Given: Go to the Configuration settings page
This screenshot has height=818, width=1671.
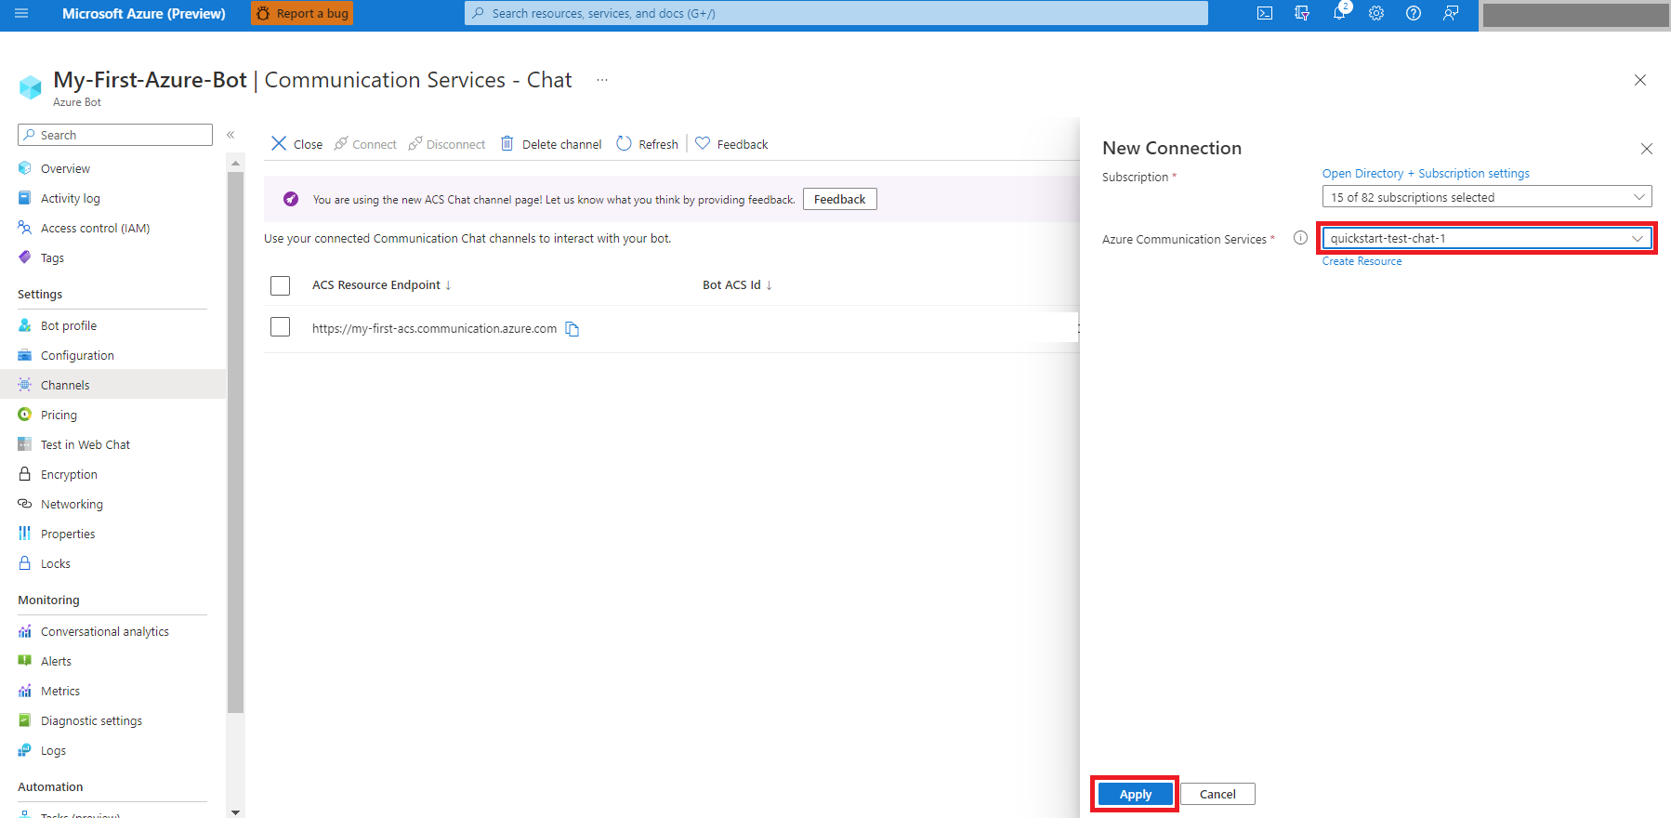Looking at the screenshot, I should click(x=77, y=355).
